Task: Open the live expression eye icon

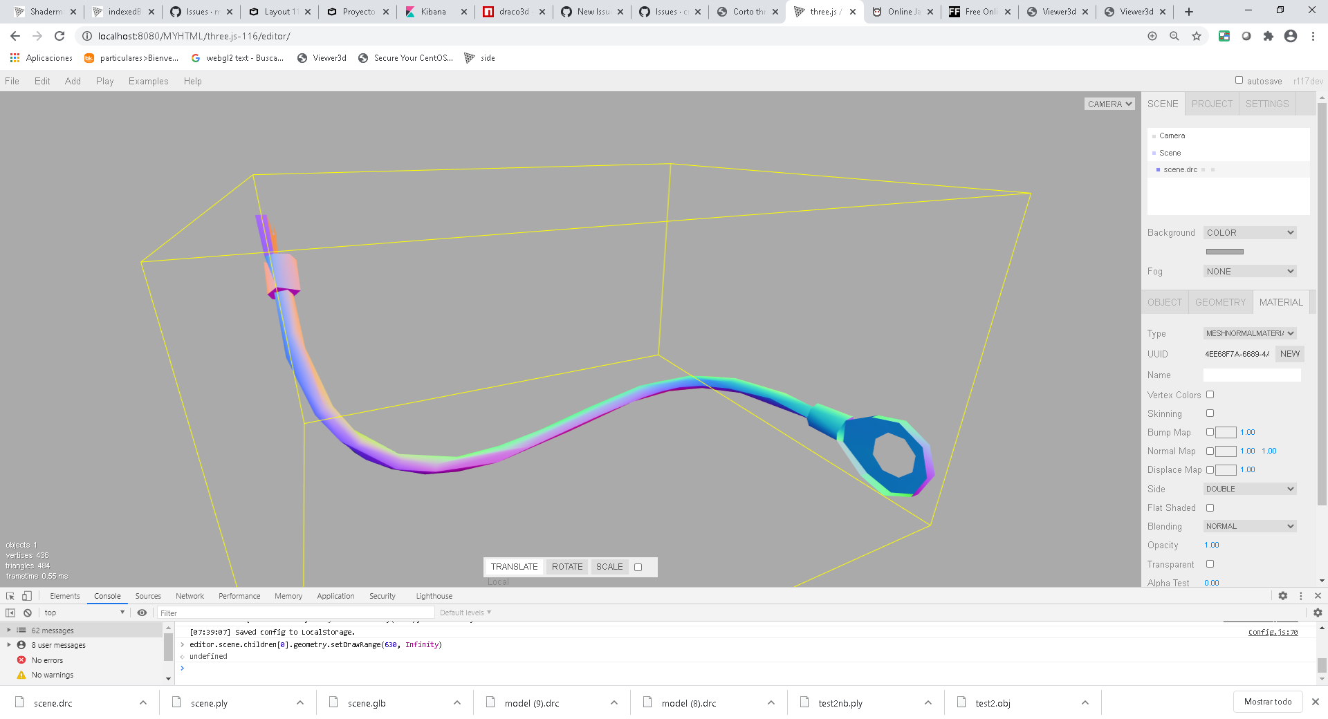Action: pos(142,613)
